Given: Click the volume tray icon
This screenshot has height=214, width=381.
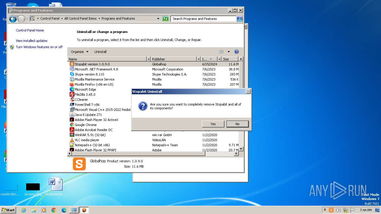Looking at the screenshot, I should pos(338,210).
